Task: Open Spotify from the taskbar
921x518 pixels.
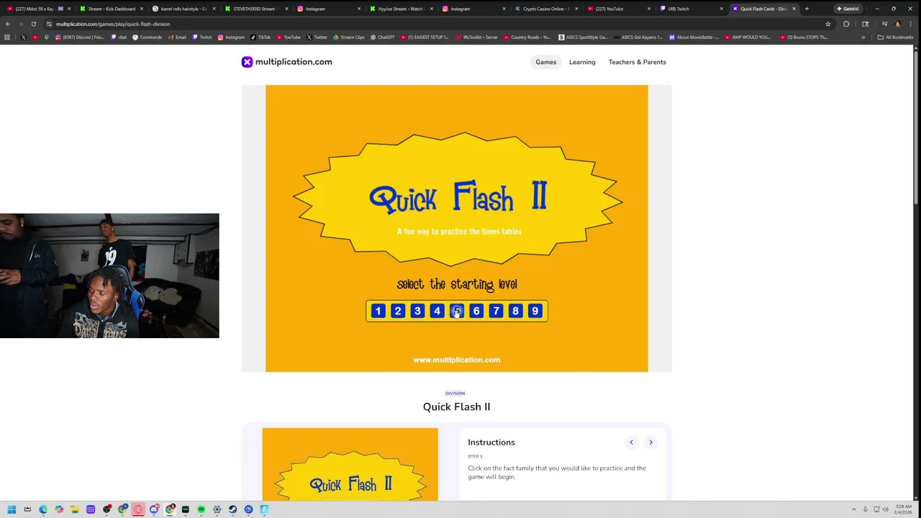Action: pyautogui.click(x=201, y=509)
